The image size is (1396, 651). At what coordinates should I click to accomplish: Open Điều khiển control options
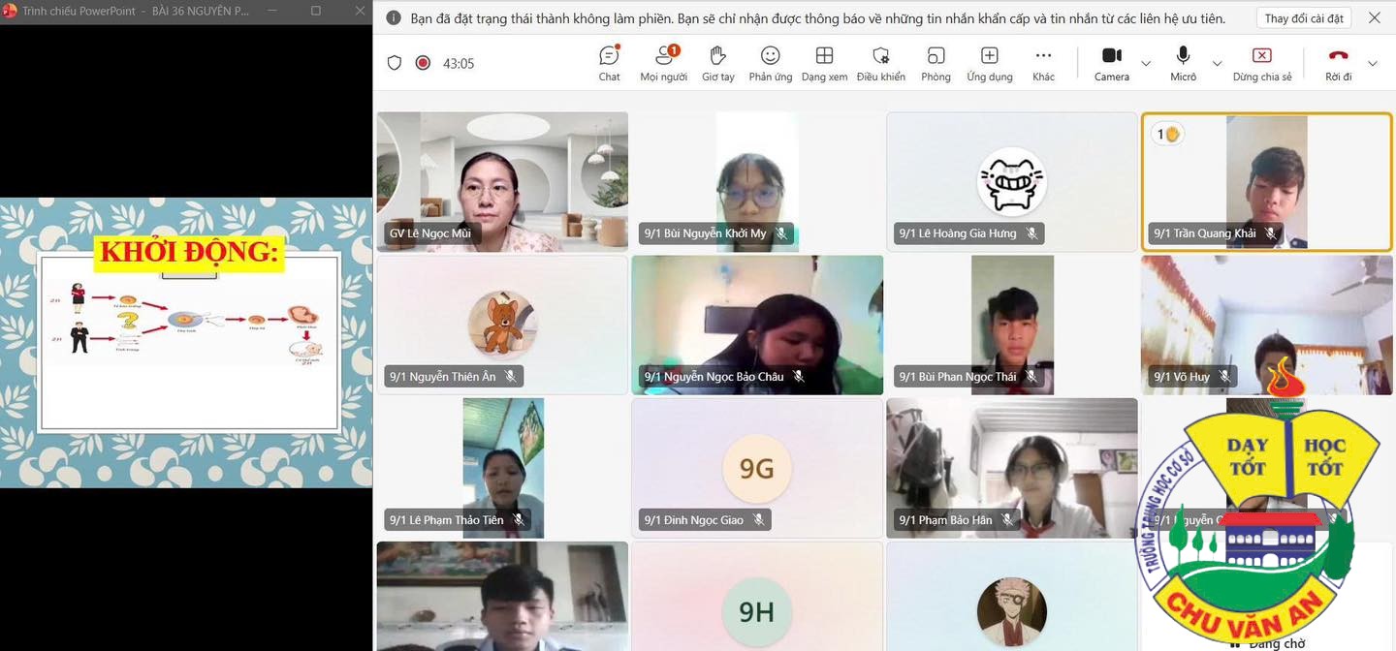pos(880,63)
